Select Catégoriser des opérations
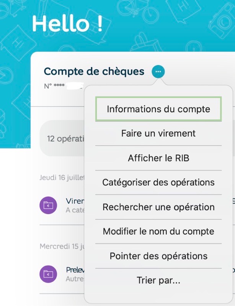 158,182
